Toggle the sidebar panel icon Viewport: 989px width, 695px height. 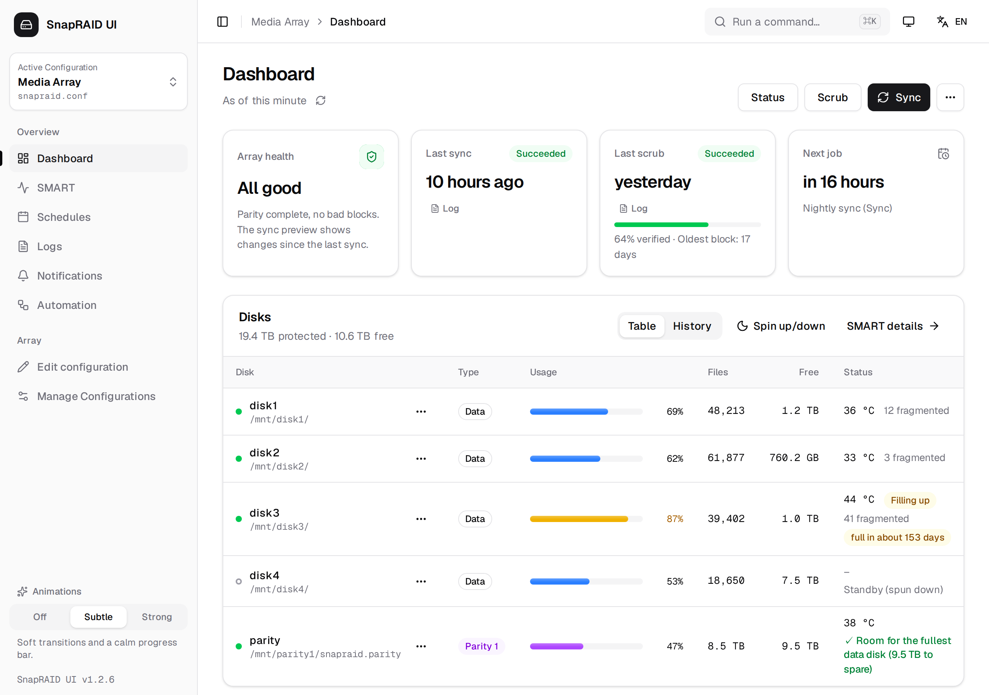[x=222, y=22]
